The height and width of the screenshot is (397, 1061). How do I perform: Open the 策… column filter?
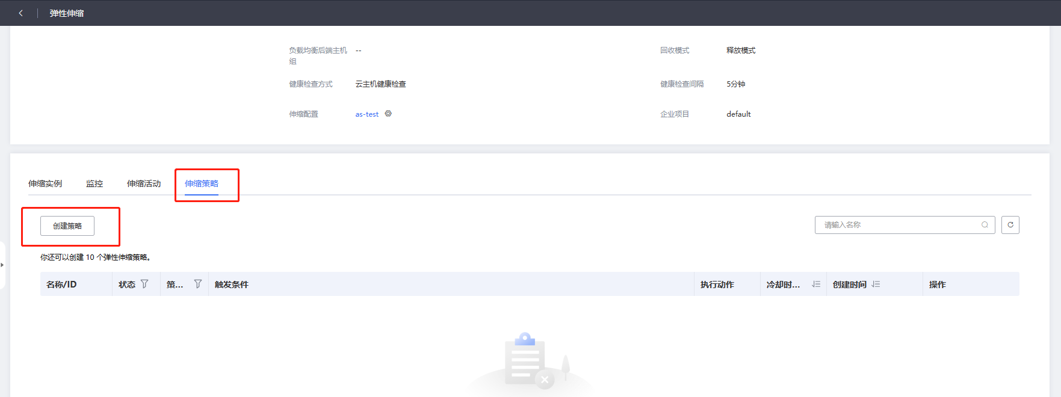pos(198,284)
